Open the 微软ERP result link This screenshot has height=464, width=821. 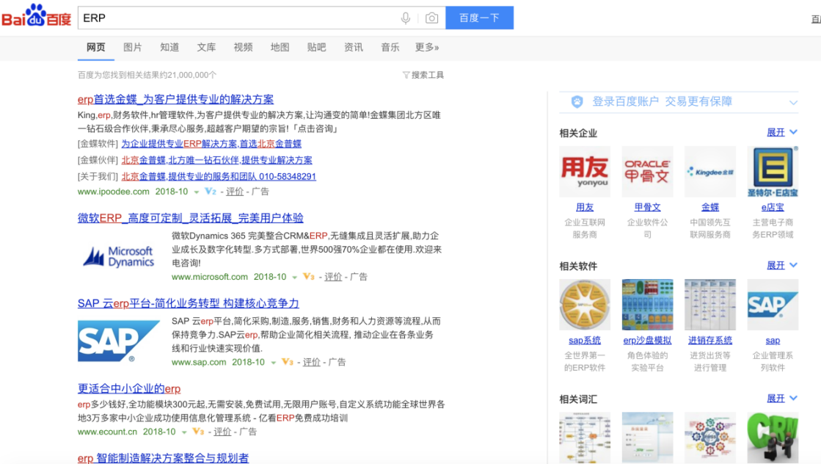pyautogui.click(x=191, y=218)
